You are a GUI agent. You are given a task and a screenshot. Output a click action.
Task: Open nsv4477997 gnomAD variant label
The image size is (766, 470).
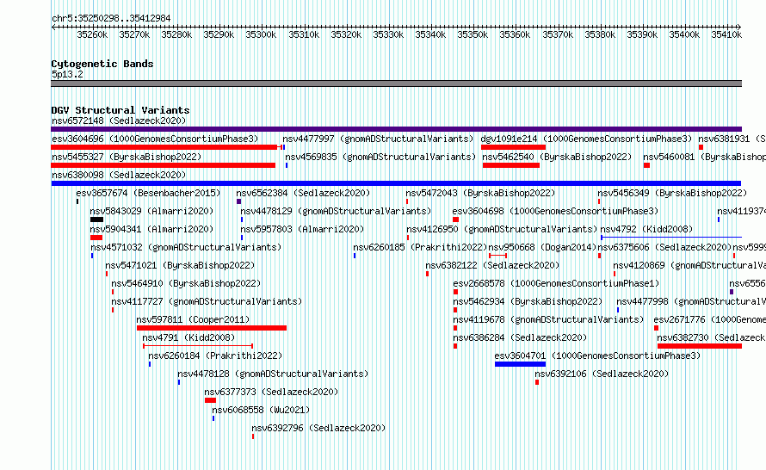point(378,139)
